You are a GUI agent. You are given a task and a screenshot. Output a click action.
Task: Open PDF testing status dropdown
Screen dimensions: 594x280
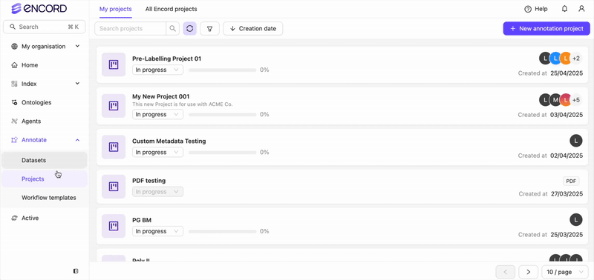(157, 192)
